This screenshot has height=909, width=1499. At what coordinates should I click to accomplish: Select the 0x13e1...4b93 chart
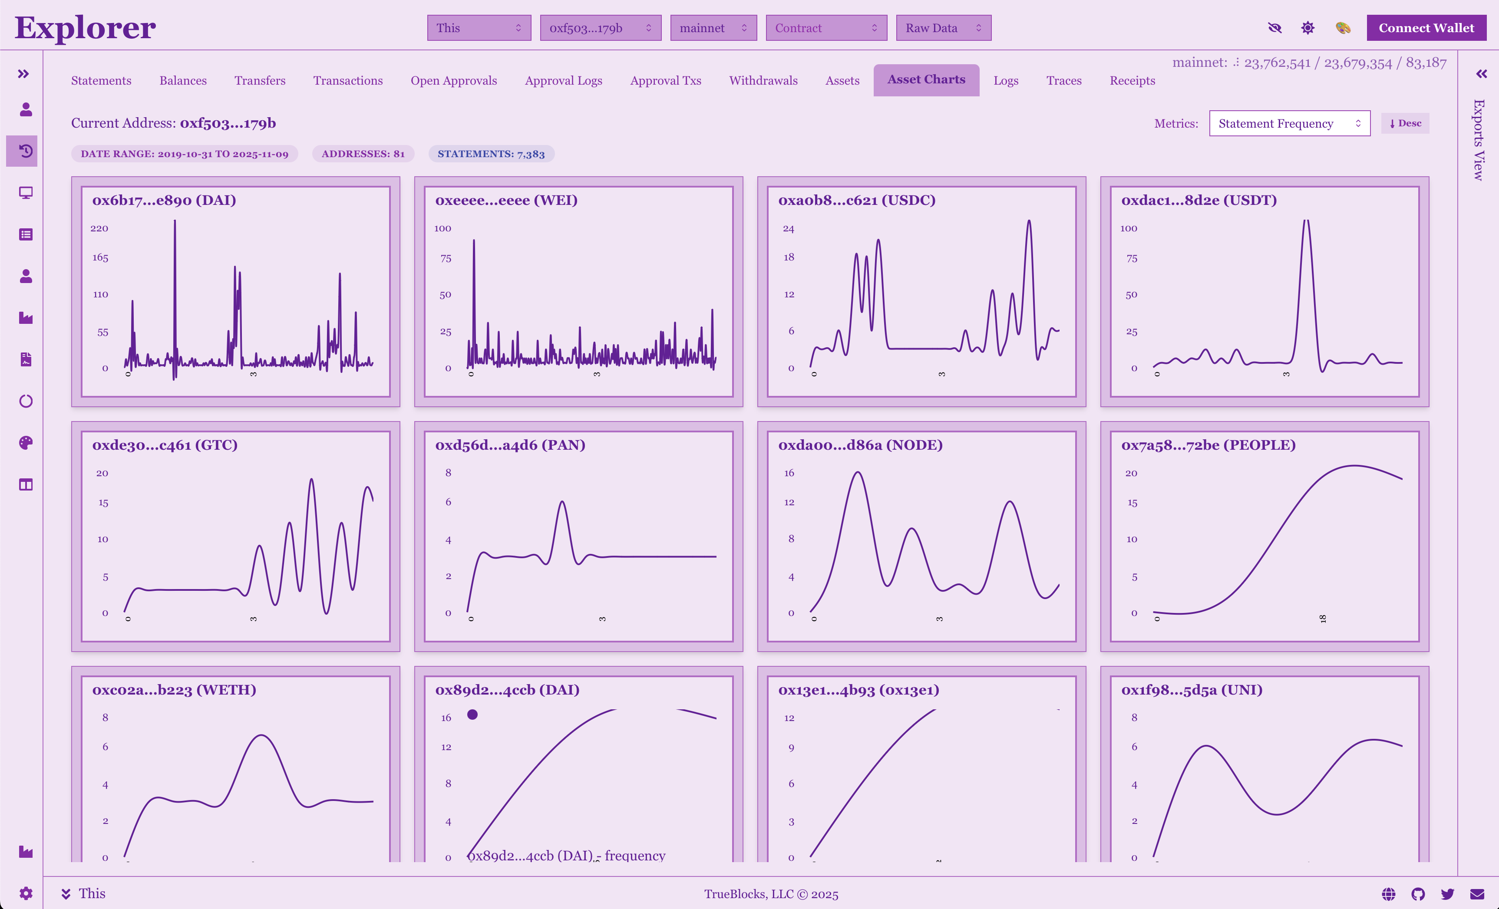[921, 764]
